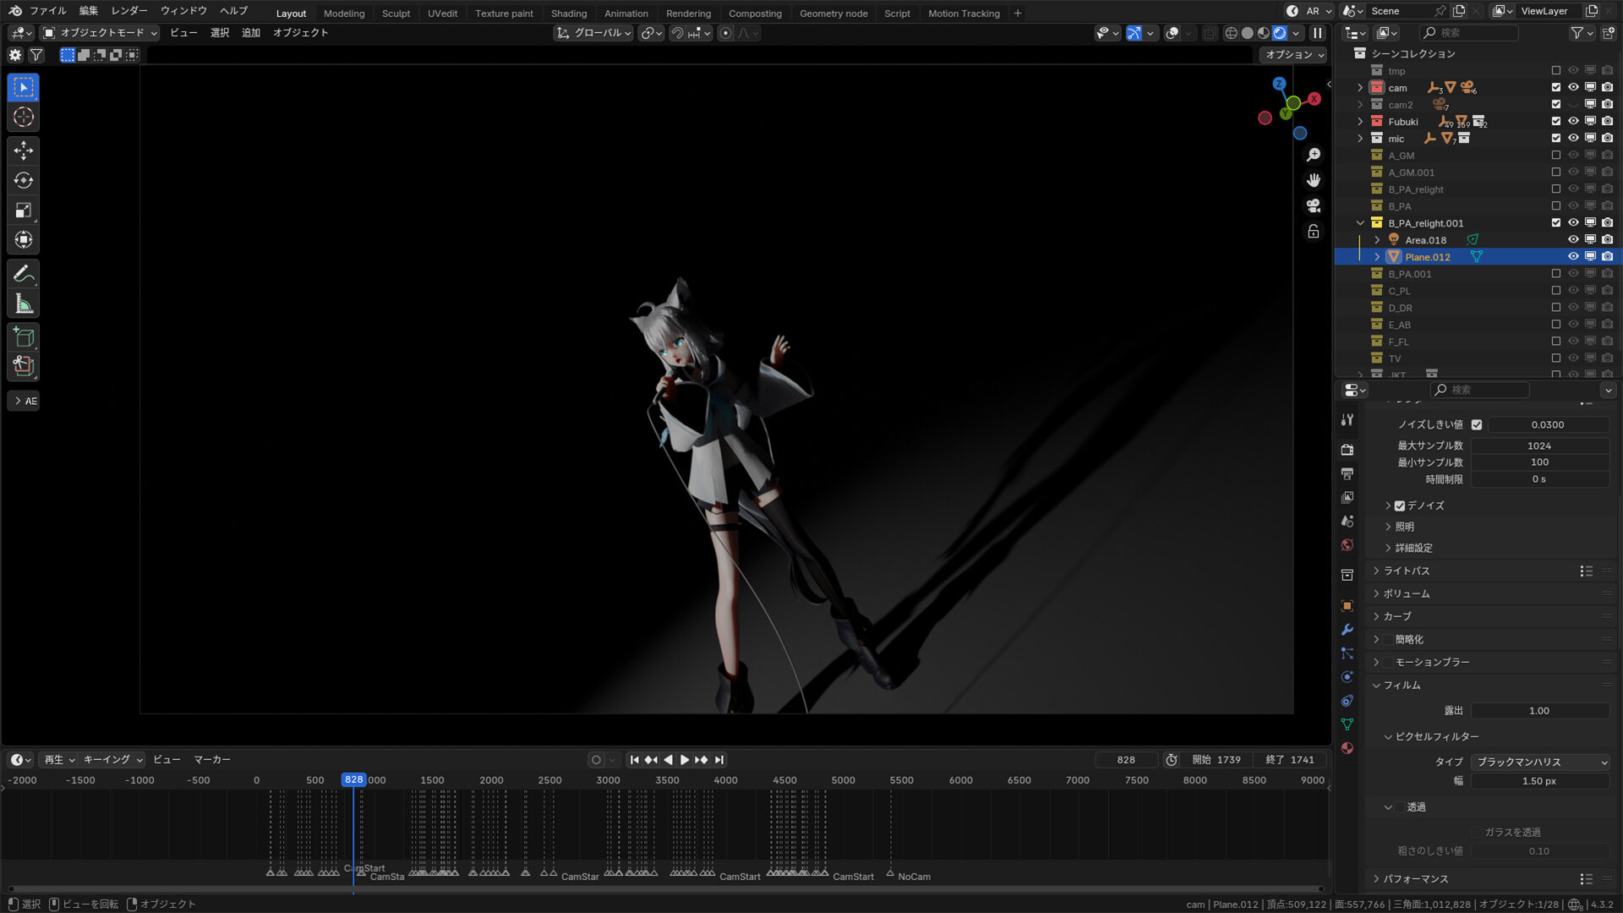Open the Geometry node workspace tab

(x=833, y=14)
